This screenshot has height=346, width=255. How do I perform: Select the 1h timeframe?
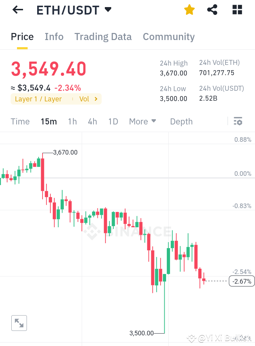click(x=72, y=121)
